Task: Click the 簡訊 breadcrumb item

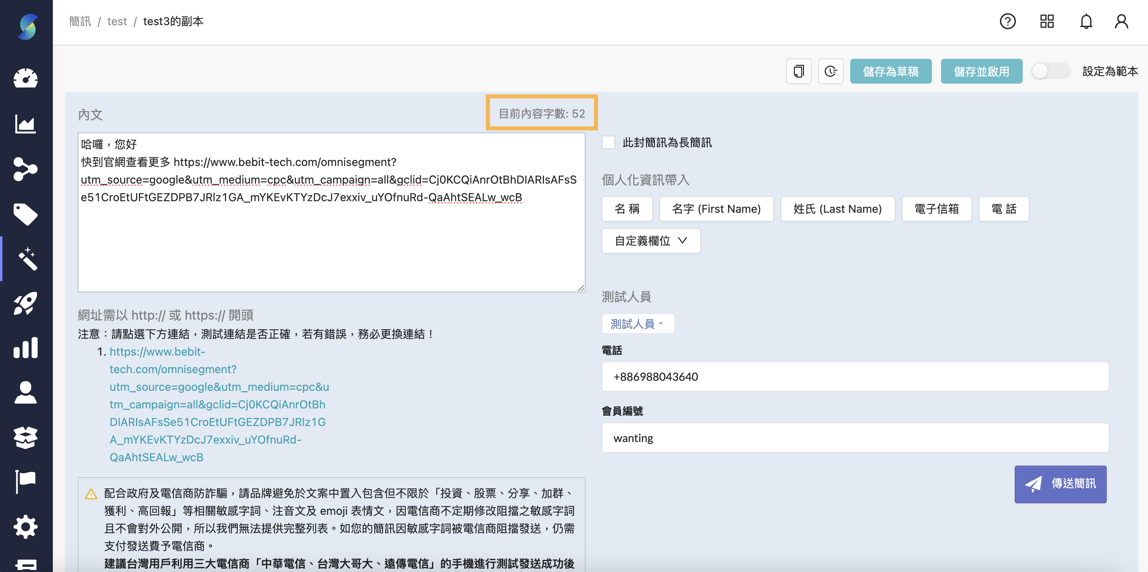Action: (x=80, y=21)
